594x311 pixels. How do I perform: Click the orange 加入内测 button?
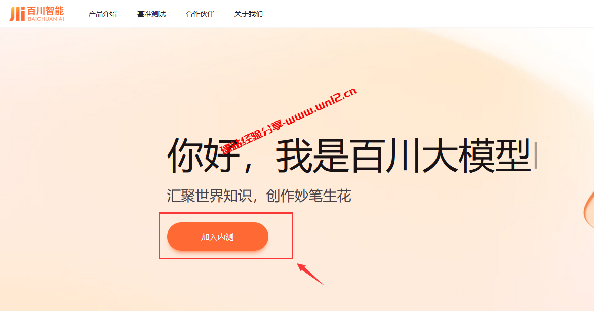217,237
